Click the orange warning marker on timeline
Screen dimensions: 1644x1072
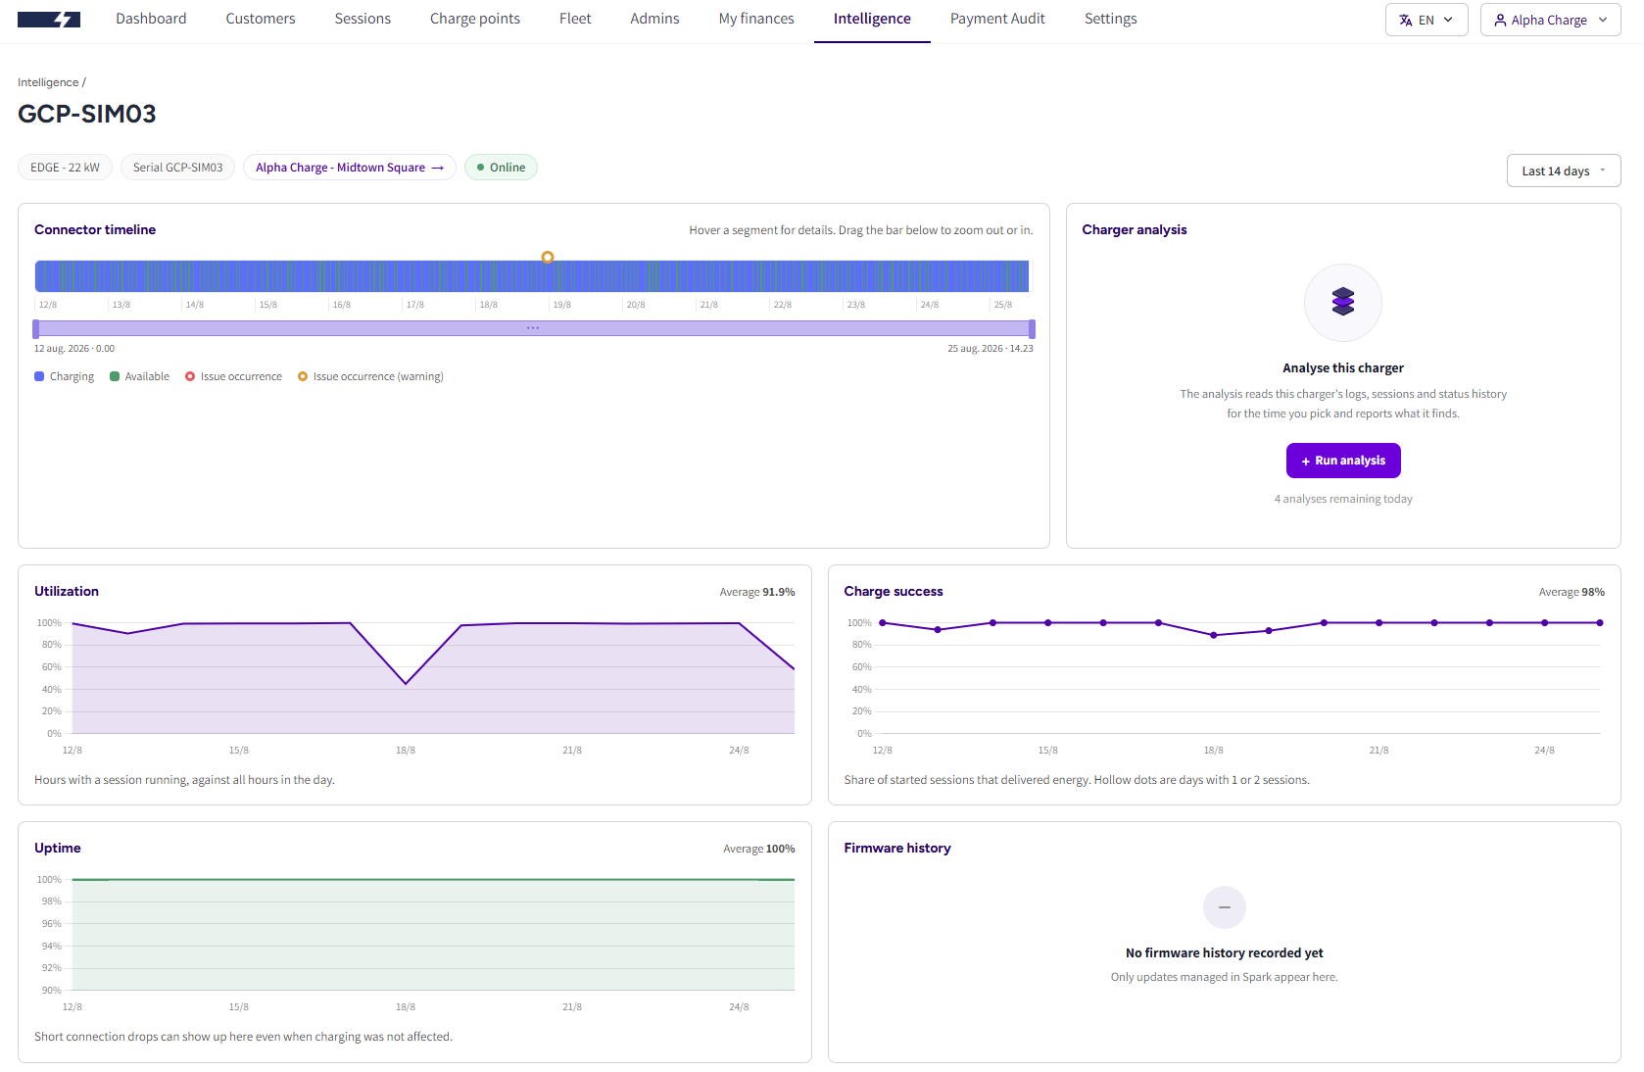point(548,258)
